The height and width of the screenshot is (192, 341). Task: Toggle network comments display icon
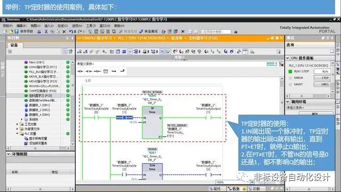point(162,51)
